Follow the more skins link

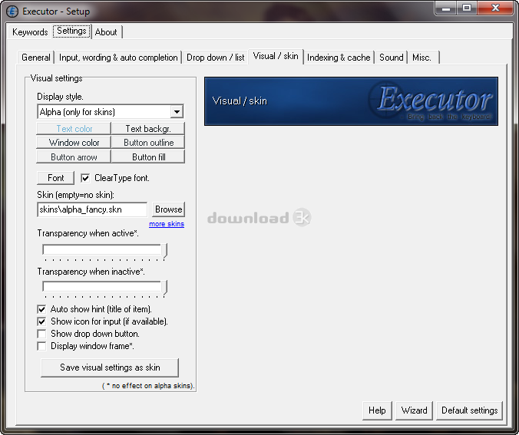click(167, 224)
